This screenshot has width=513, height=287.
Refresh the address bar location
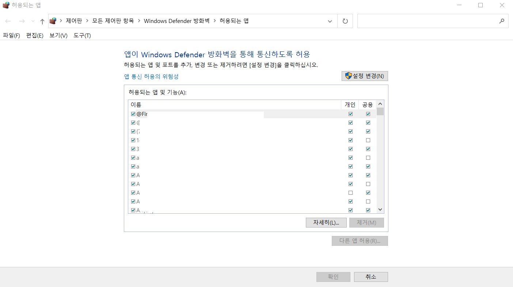(x=345, y=21)
